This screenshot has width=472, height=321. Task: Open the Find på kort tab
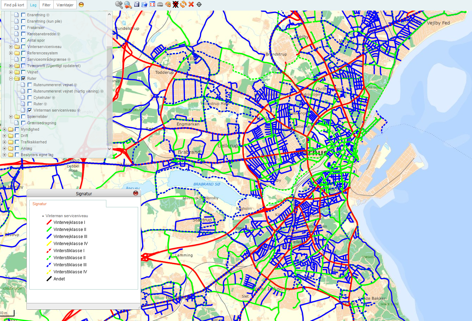pyautogui.click(x=14, y=5)
